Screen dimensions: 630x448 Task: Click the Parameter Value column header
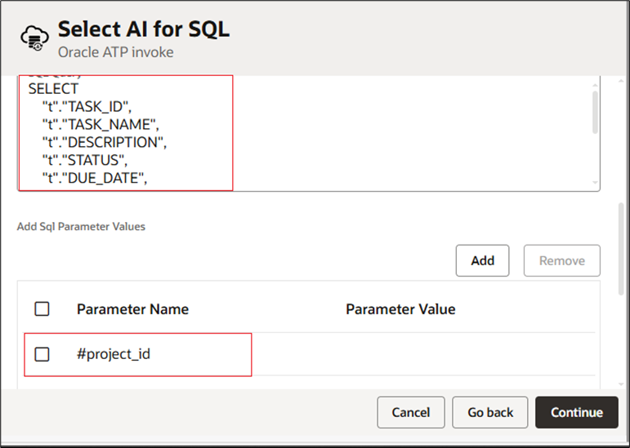click(x=400, y=309)
